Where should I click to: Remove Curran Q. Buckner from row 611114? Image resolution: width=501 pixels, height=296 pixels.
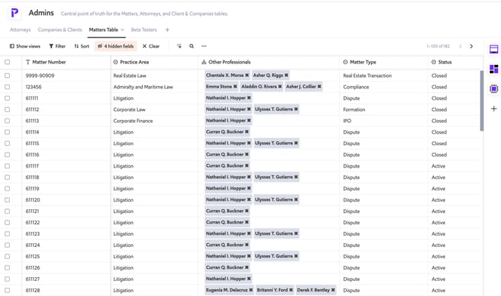tap(246, 132)
